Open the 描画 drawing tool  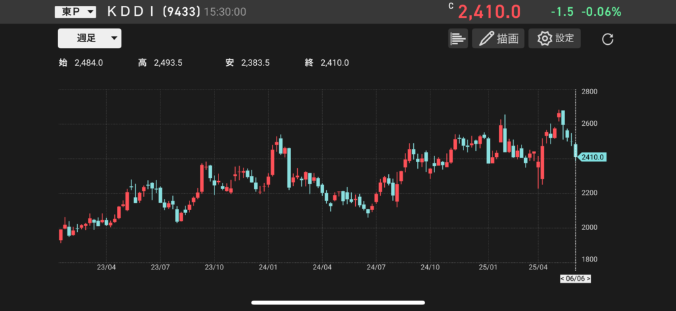coord(498,38)
